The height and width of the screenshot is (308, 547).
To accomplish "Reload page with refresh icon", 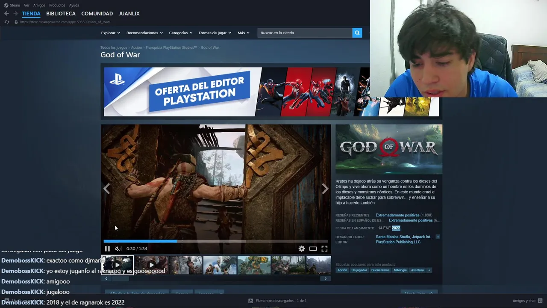I will (x=6, y=22).
